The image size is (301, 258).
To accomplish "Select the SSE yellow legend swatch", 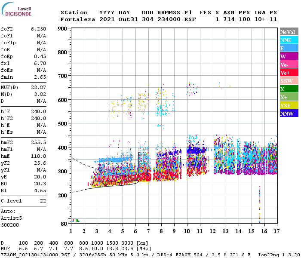I will (289, 105).
